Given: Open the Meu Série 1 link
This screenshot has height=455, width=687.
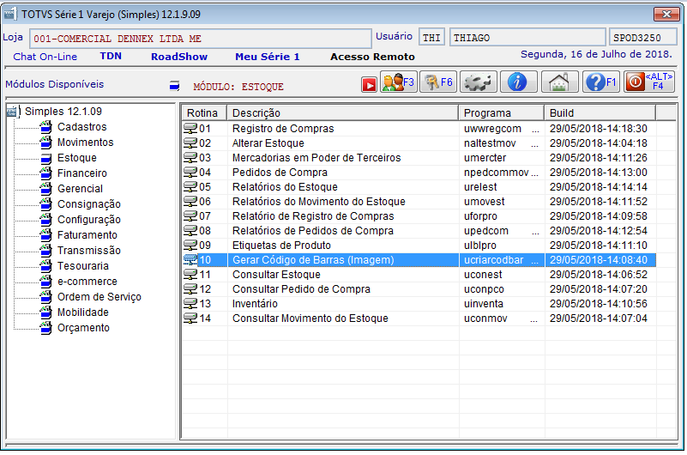Looking at the screenshot, I should [x=268, y=57].
